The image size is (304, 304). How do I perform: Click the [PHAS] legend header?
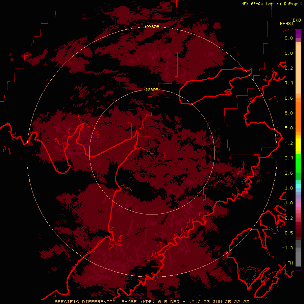pos(285,24)
